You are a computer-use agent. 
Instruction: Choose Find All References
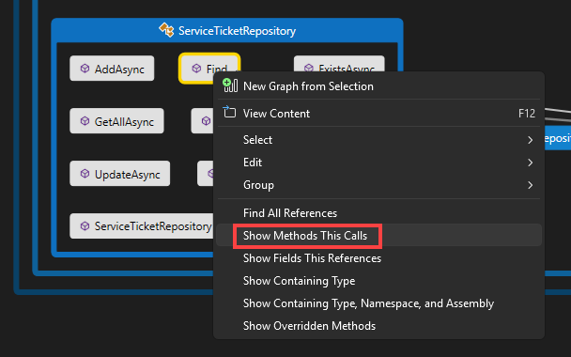pos(378,213)
